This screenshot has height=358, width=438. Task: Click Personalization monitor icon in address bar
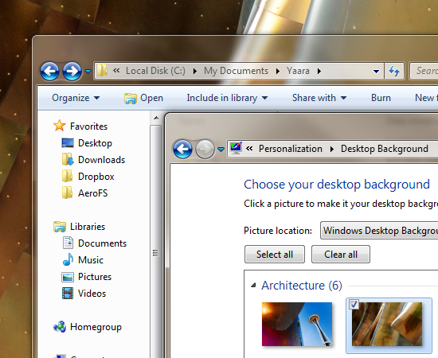point(236,148)
